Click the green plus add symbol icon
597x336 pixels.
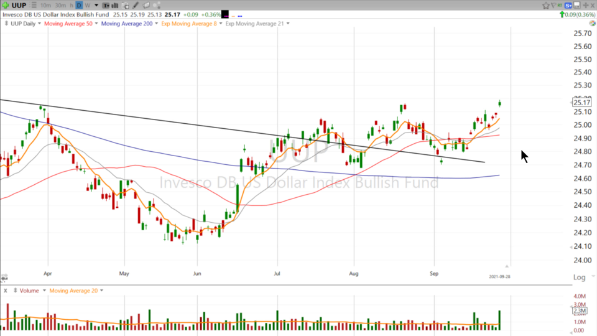coord(6,5)
